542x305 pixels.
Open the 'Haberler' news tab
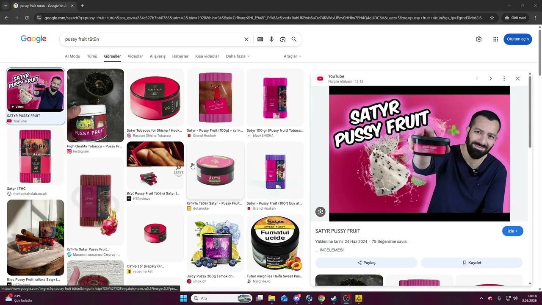[x=180, y=56]
